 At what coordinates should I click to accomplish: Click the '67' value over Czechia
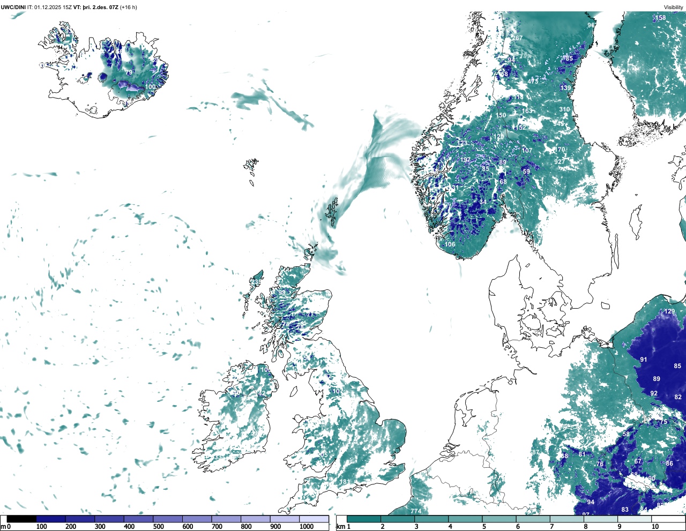638,461
